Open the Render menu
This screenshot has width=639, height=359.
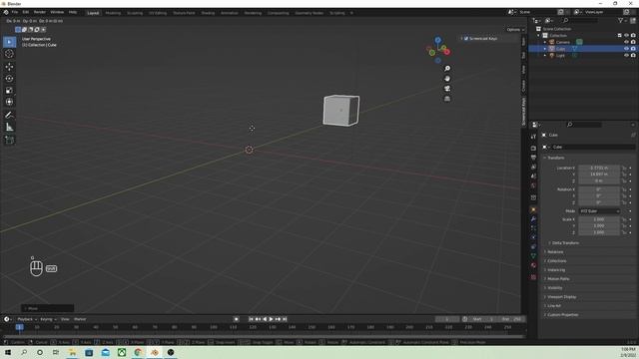40,13
